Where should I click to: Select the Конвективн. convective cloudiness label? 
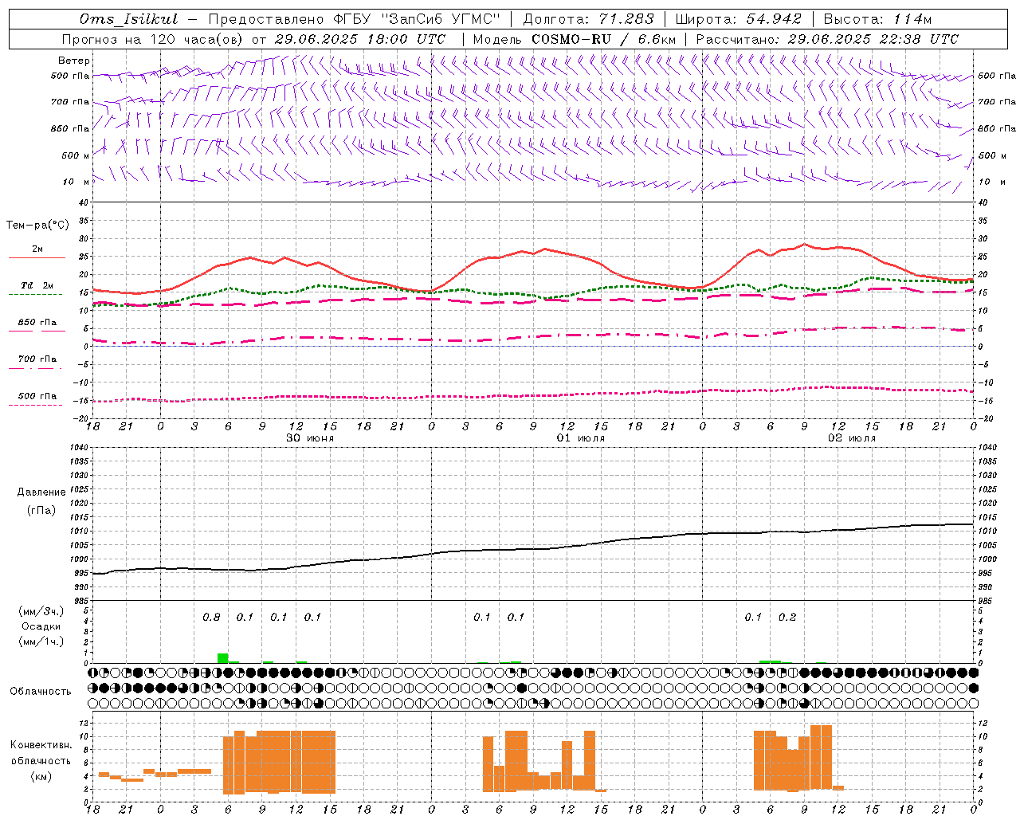41,745
